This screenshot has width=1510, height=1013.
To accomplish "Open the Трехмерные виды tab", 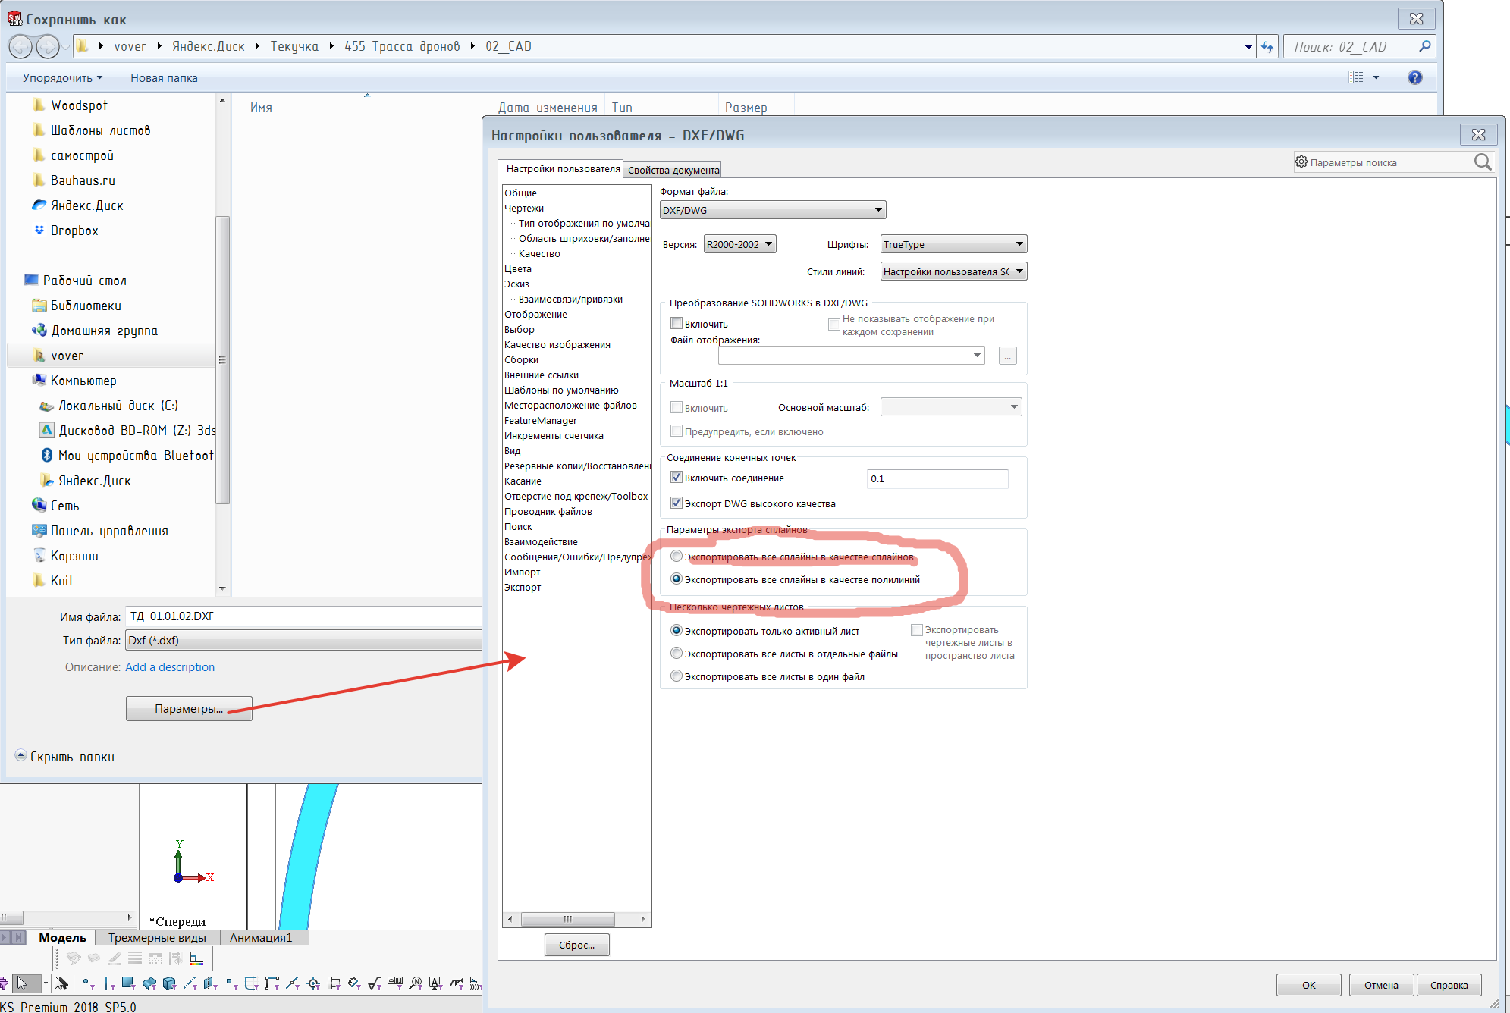I will pos(157,938).
